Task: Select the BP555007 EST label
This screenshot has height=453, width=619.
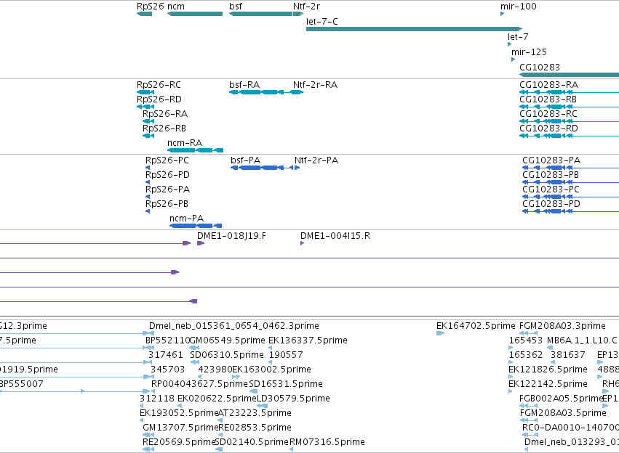Action: coord(22,384)
